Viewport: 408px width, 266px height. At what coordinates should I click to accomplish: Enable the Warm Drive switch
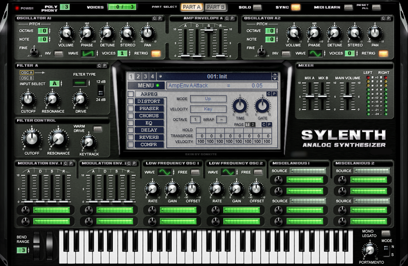coord(98,129)
